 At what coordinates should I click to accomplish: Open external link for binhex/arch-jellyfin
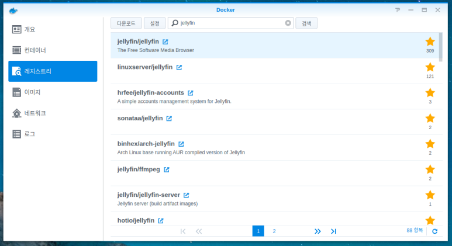(x=181, y=144)
